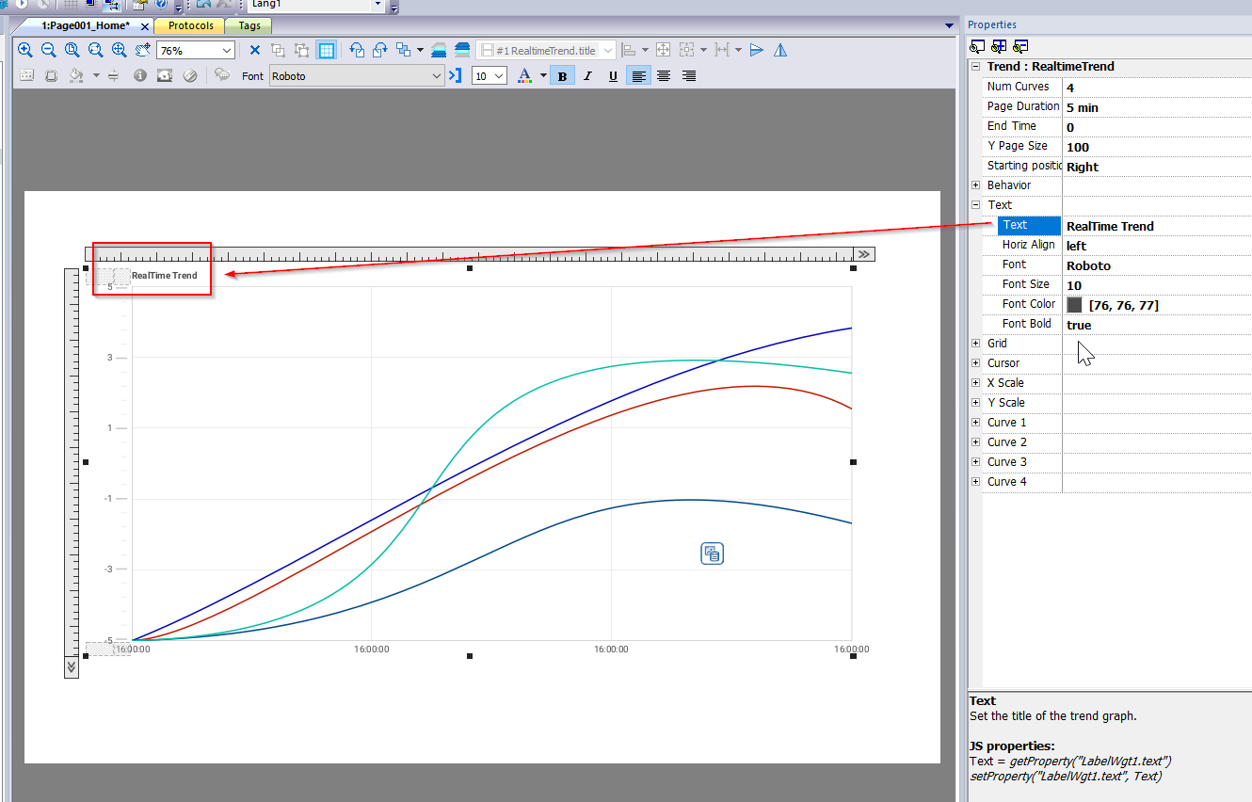Toggle the grid display button
The image size is (1252, 802).
click(326, 51)
